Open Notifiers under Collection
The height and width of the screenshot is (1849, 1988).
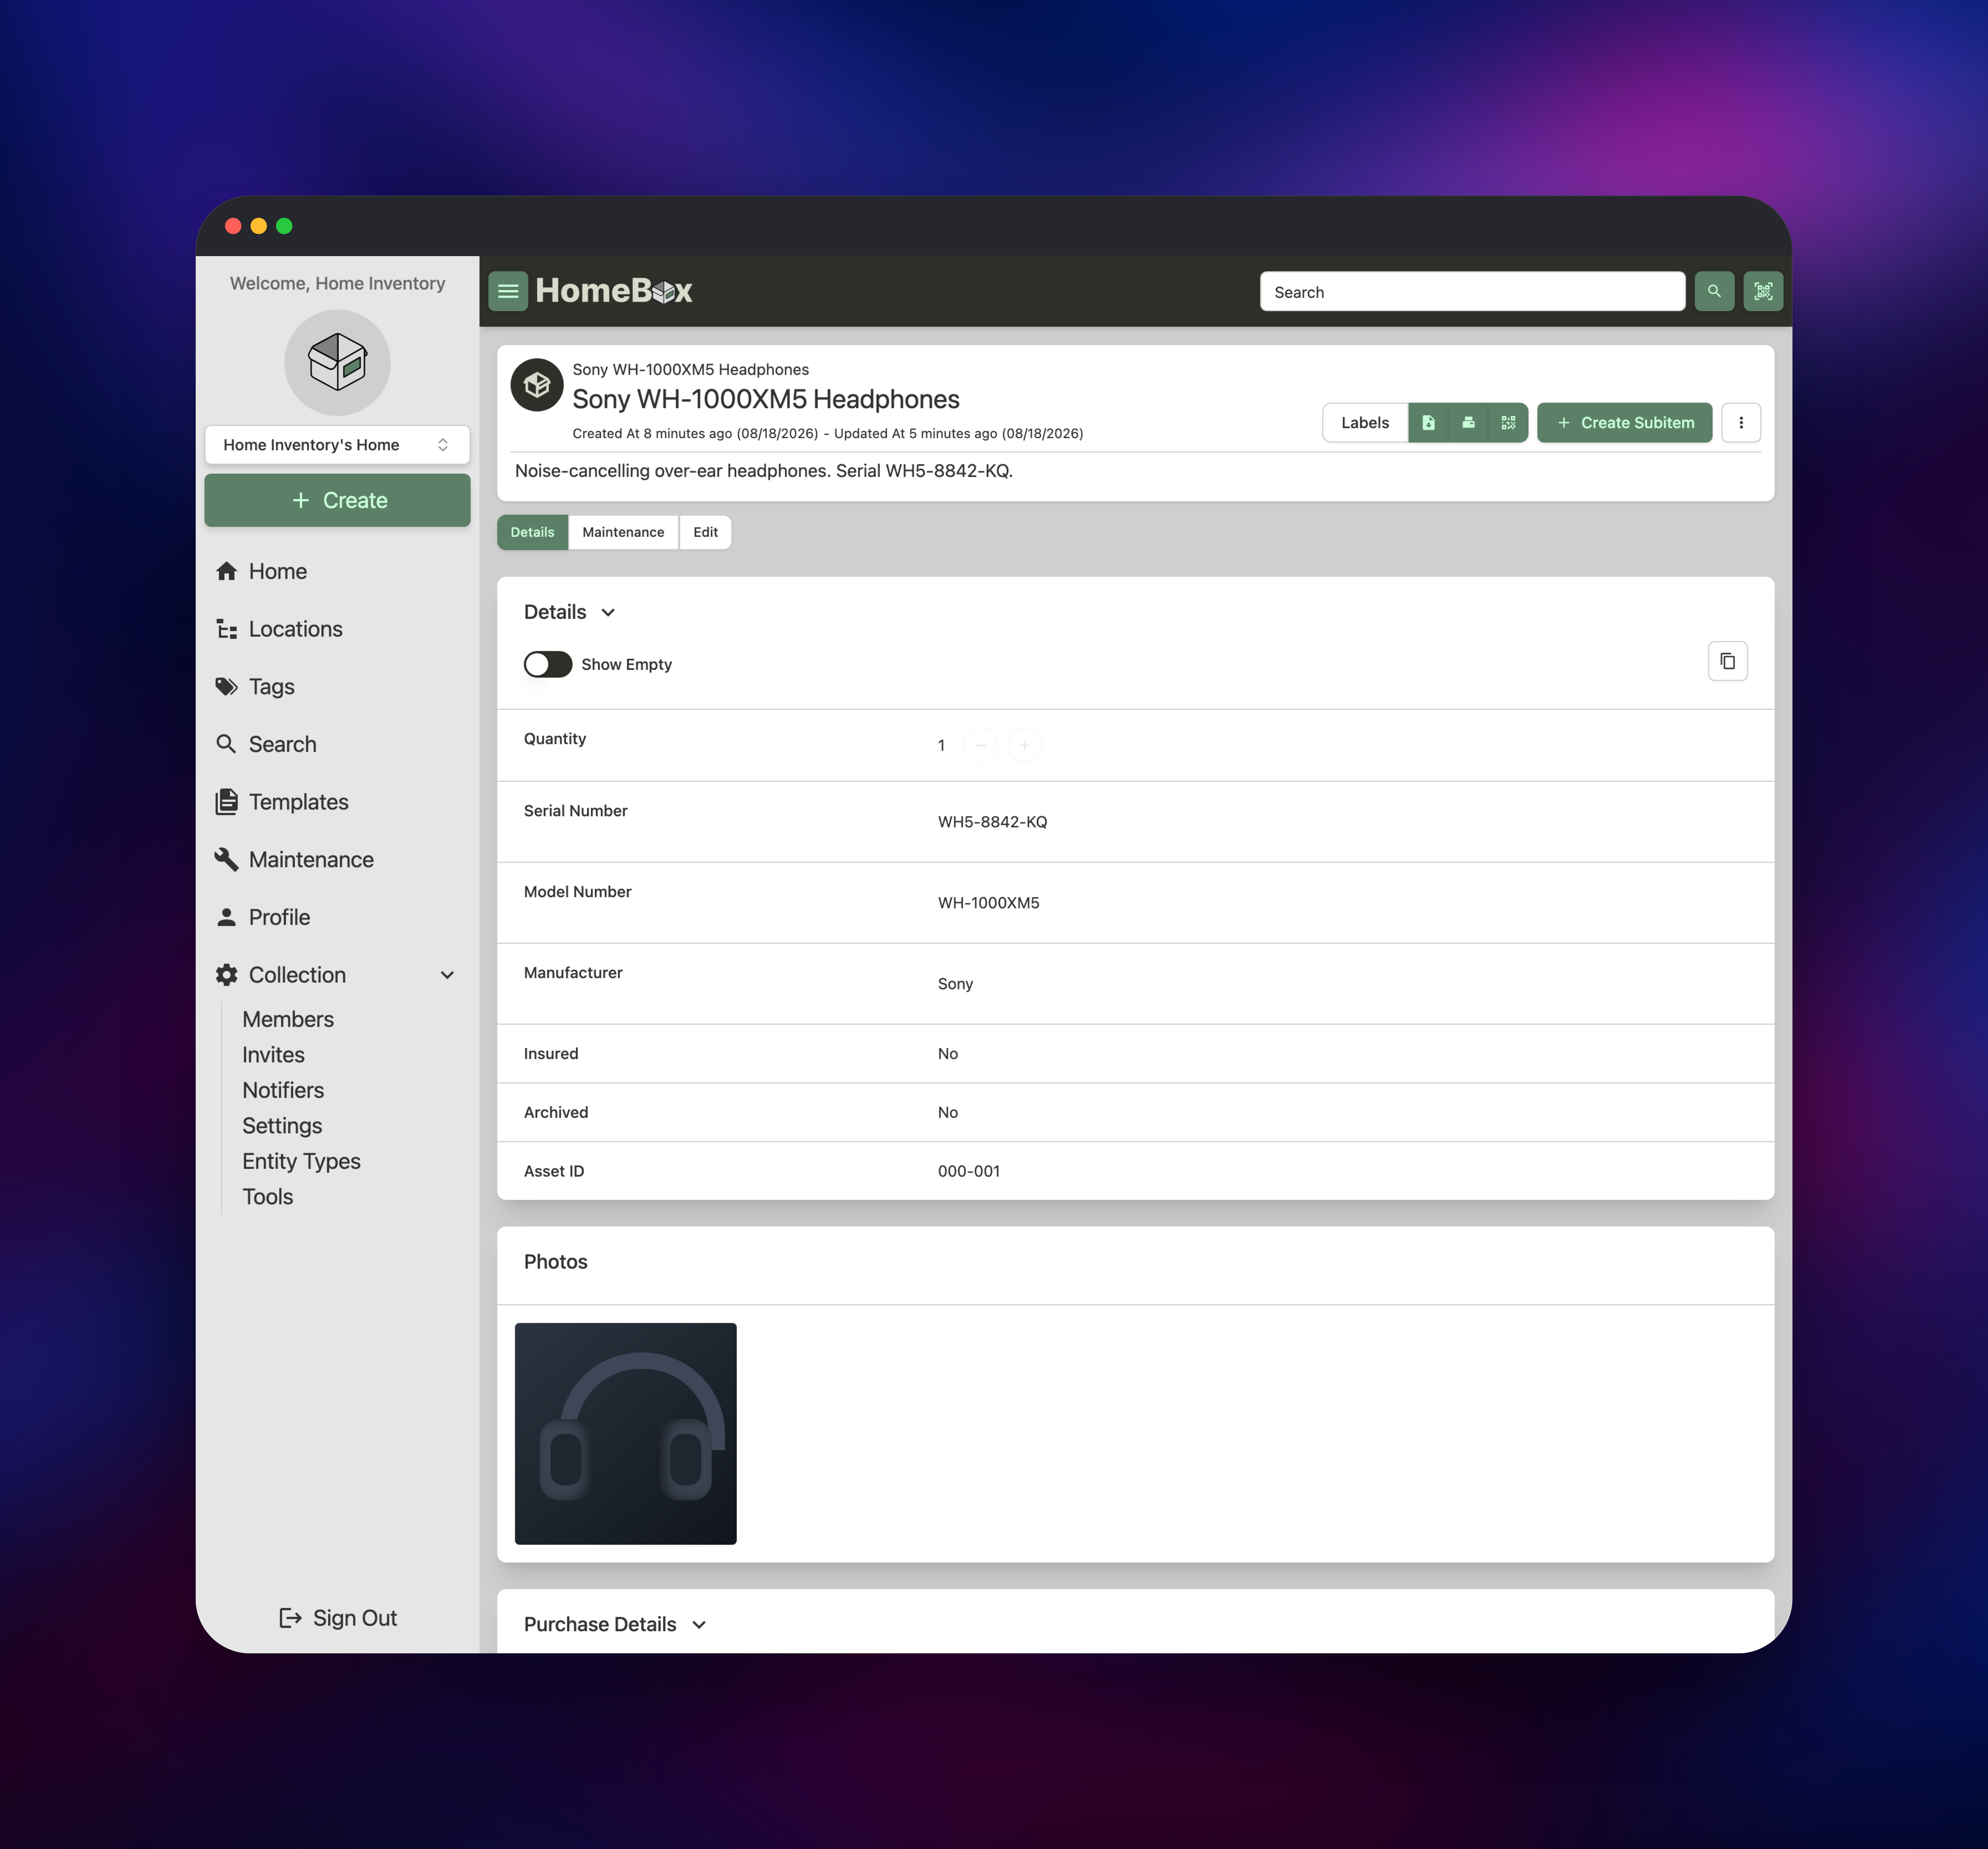click(x=283, y=1090)
